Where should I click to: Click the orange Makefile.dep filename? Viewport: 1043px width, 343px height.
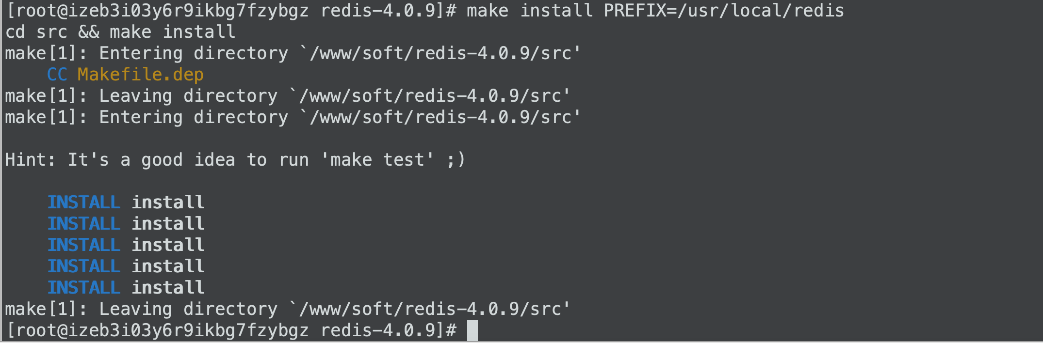pos(141,75)
